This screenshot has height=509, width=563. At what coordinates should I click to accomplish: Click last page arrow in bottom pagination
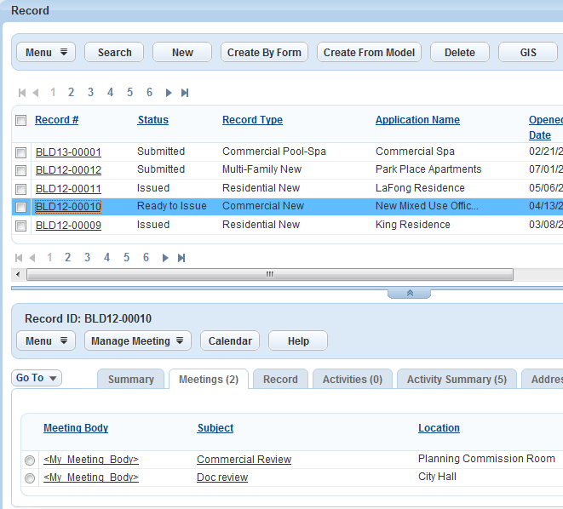[x=181, y=257]
